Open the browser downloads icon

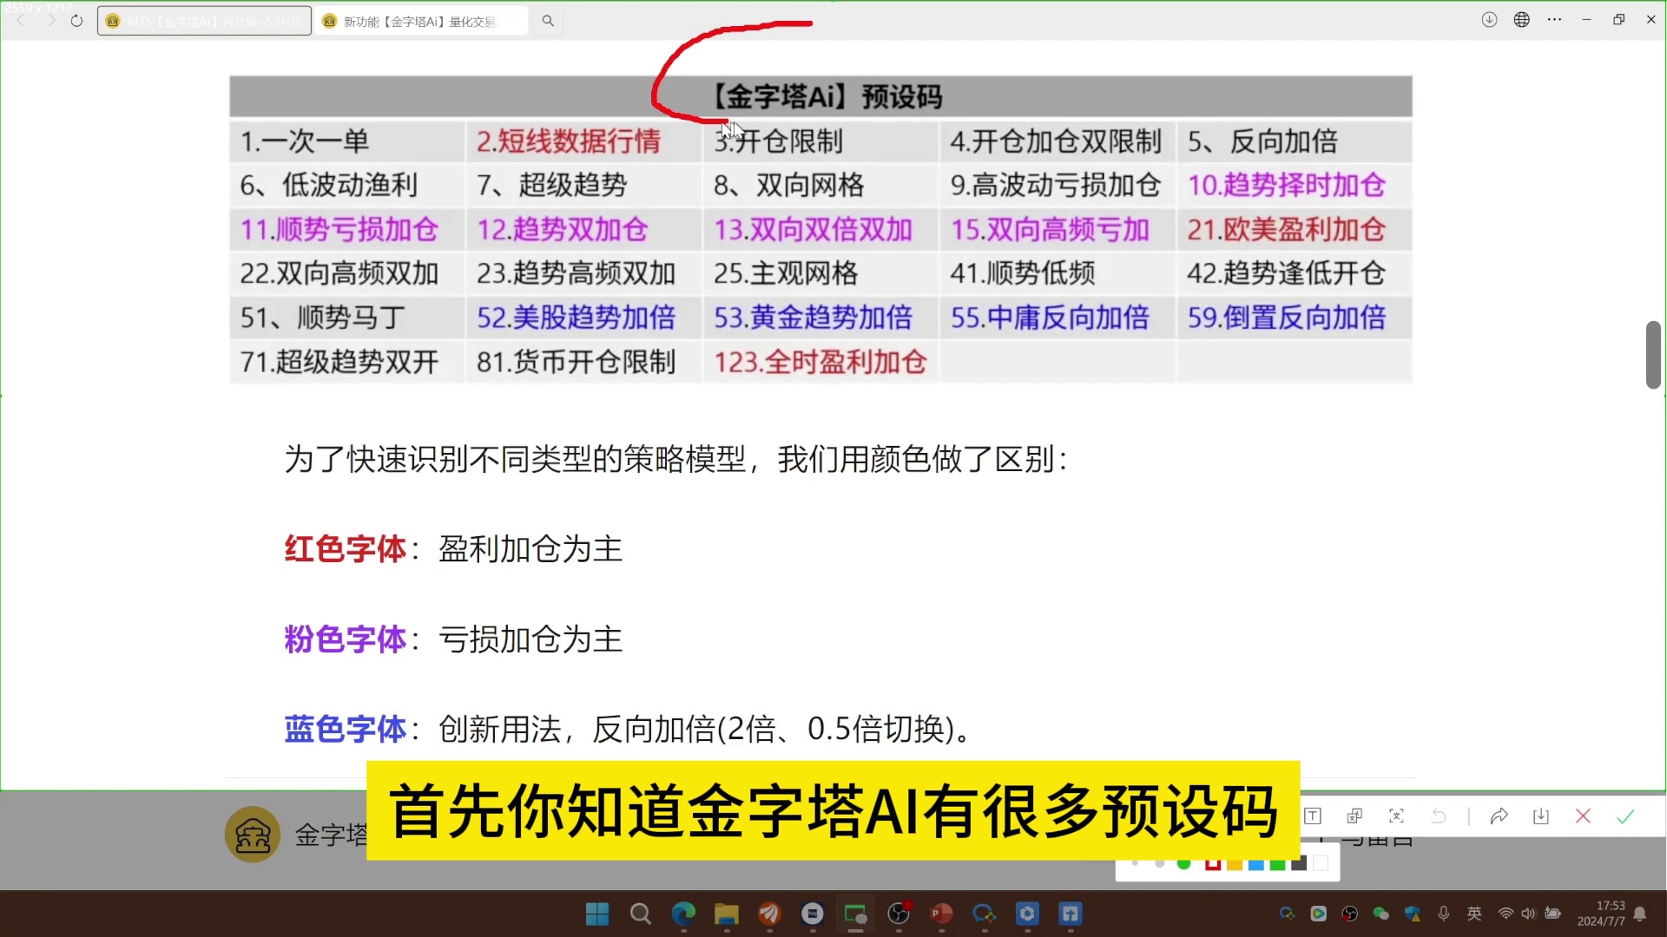tap(1489, 20)
